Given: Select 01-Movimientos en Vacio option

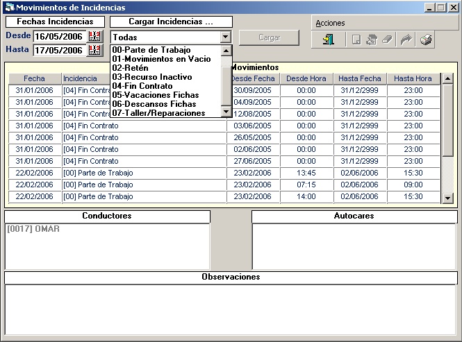Looking at the screenshot, I should [161, 59].
